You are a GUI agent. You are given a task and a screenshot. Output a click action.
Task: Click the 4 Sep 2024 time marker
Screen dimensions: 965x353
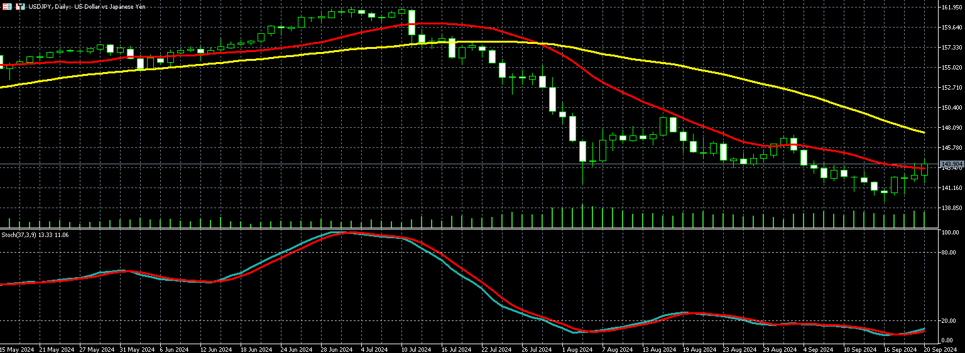820,349
